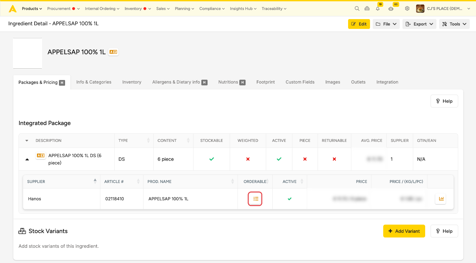Click the yellow Edit button
Image resolution: width=476 pixels, height=263 pixels.
pyautogui.click(x=359, y=24)
